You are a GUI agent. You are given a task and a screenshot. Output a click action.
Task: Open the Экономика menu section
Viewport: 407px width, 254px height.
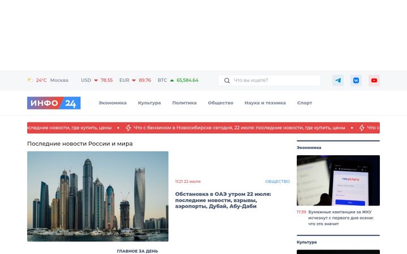coord(112,103)
